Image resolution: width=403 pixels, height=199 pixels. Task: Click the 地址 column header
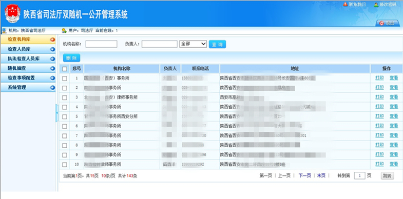click(295, 69)
